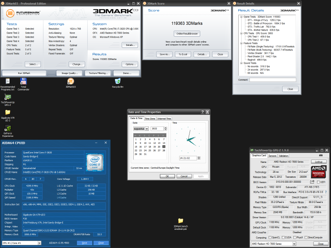331x248 pixels.
Task: Click the BIOS export share icon in GPU-Z
Action: point(312,182)
